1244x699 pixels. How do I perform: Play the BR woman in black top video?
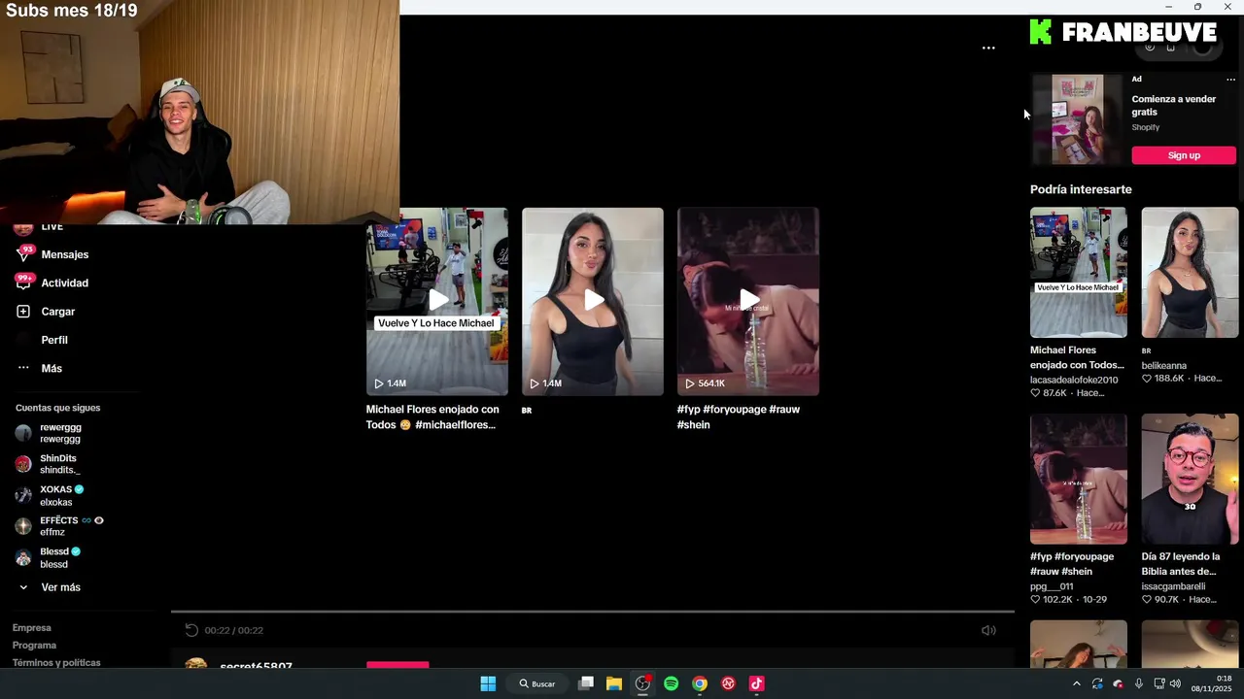coord(593,301)
